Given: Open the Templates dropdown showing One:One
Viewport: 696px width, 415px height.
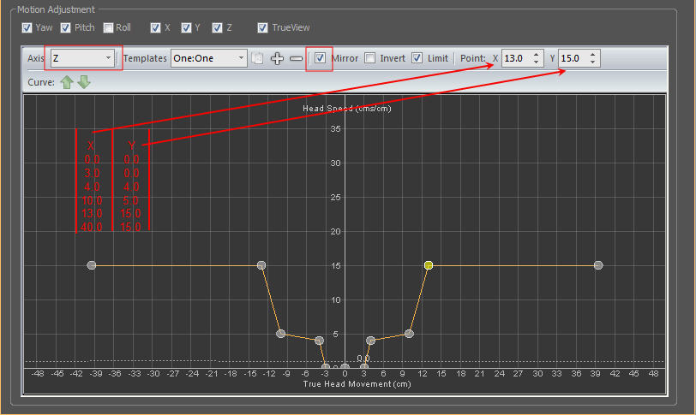Looking at the screenshot, I should point(208,58).
